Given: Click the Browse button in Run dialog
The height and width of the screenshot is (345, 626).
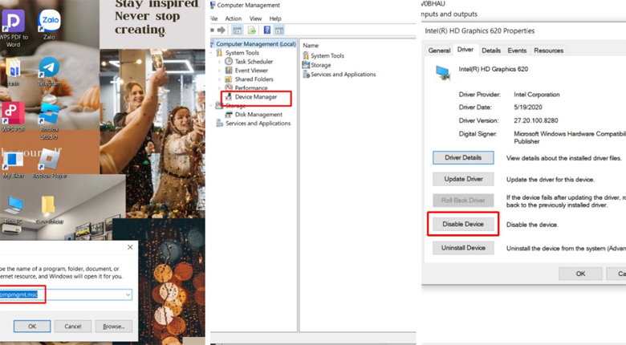Looking at the screenshot, I should coord(114,327).
